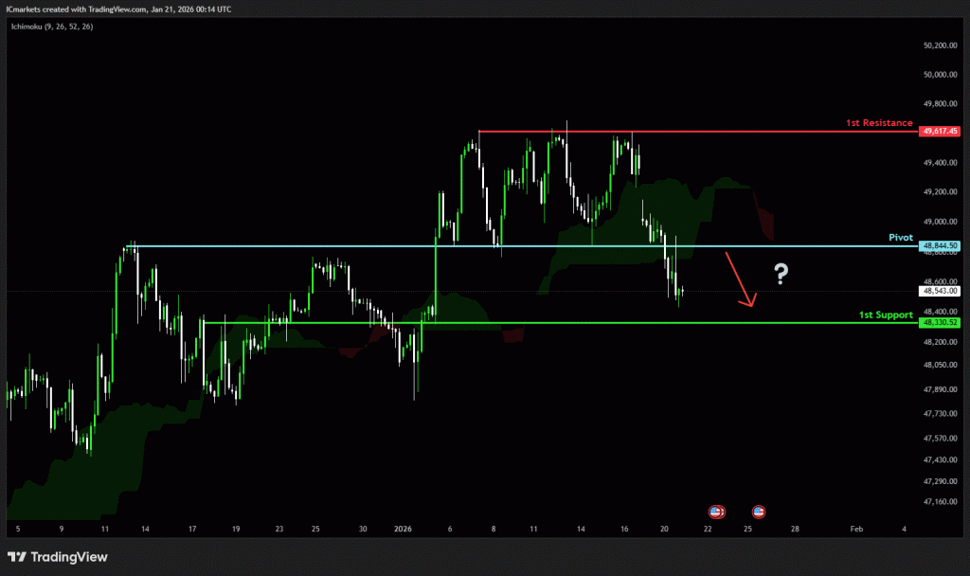Viewport: 970px width, 576px height.
Task: Click the red 49,617.45 price tag
Action: pyautogui.click(x=940, y=132)
